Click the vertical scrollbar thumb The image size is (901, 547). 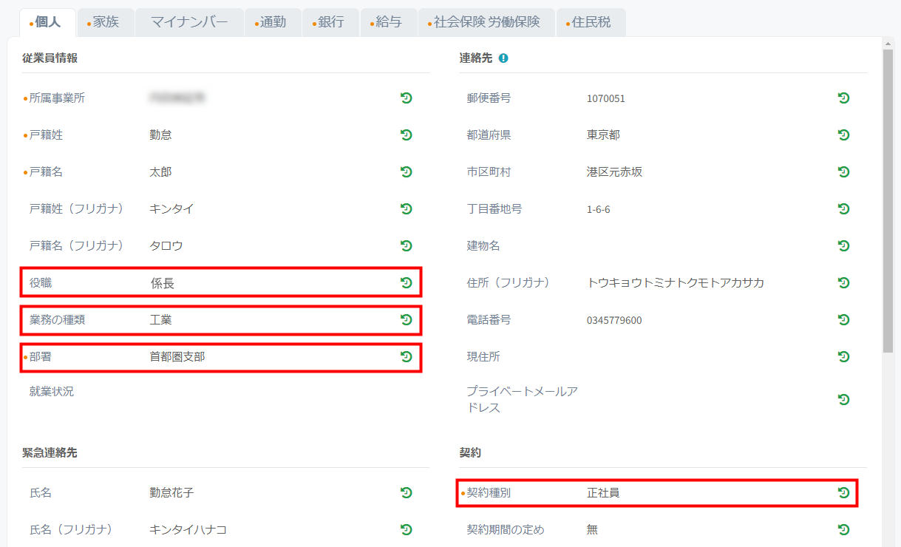(888, 201)
